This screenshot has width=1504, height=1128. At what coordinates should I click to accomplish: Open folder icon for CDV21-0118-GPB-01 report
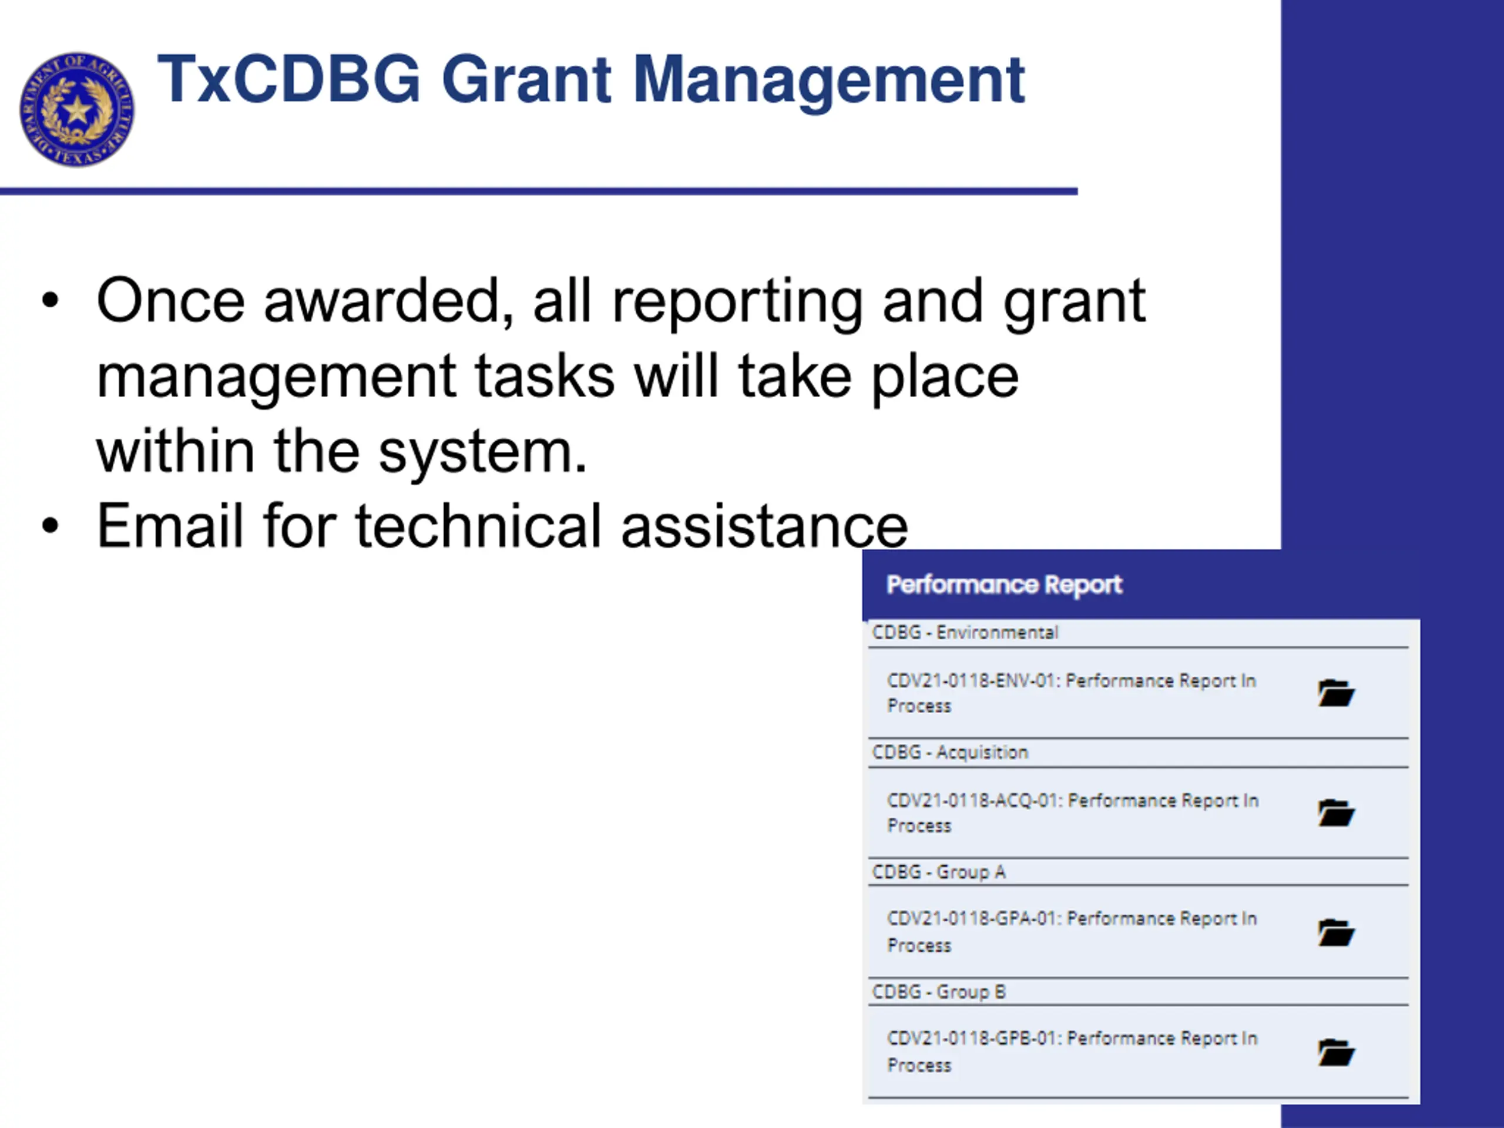pos(1336,1053)
